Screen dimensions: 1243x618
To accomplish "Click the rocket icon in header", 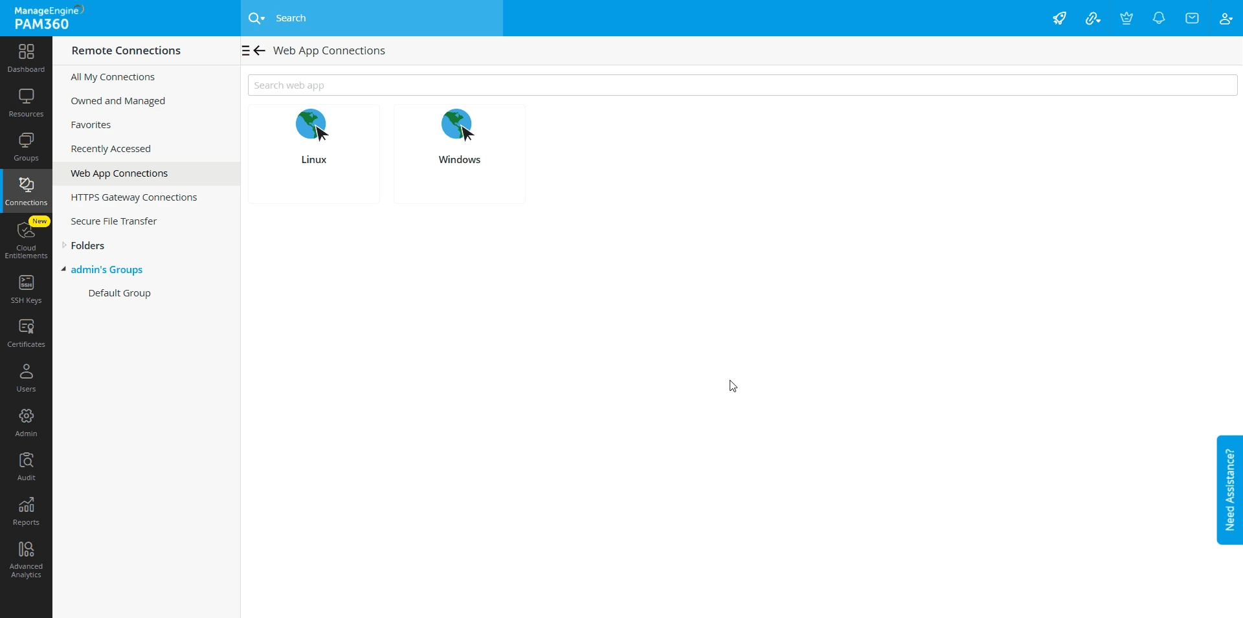I will point(1060,18).
